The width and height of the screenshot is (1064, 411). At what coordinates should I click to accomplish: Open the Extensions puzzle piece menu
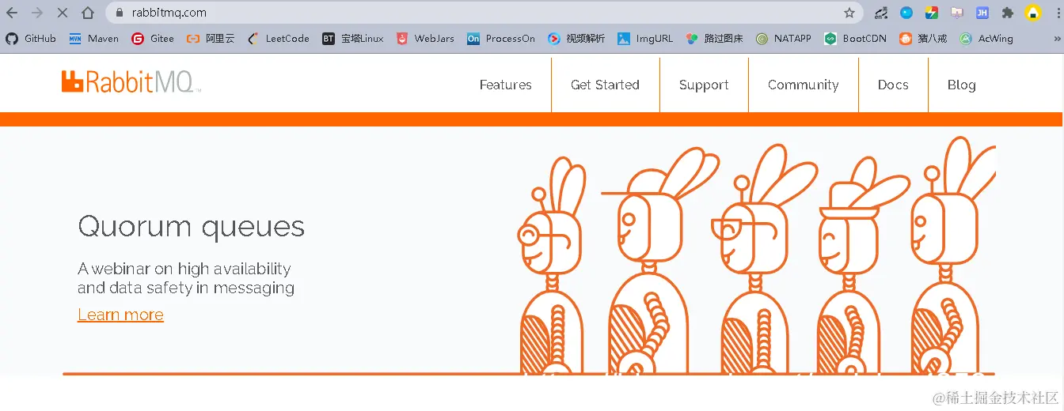click(x=1008, y=13)
